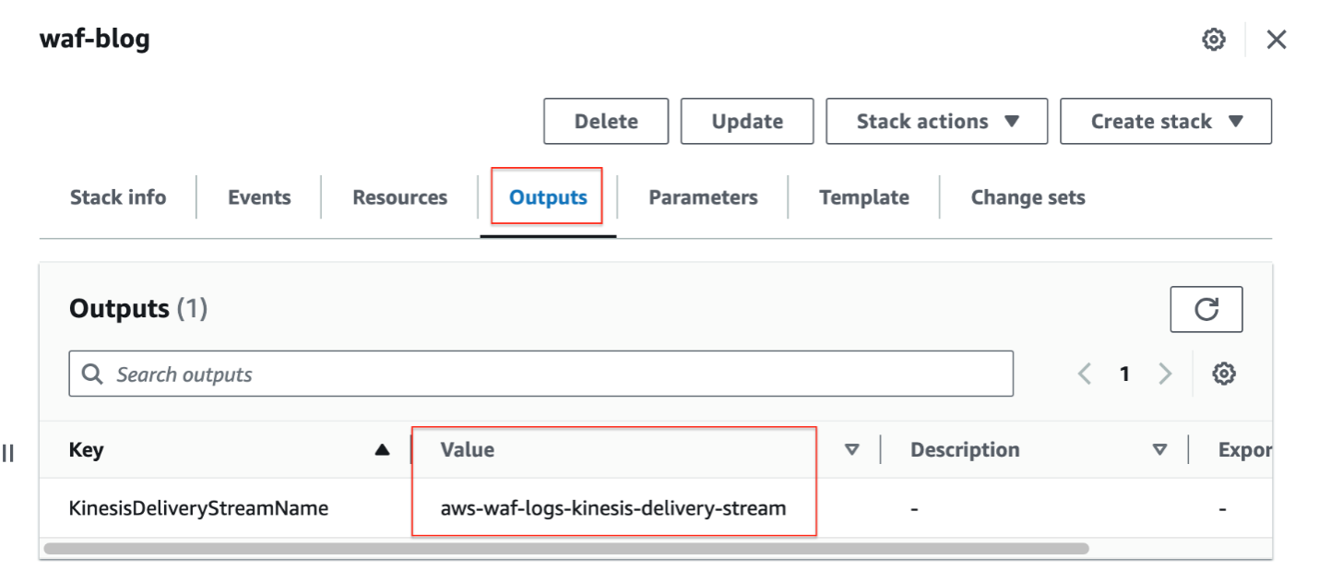This screenshot has width=1319, height=583.
Task: Click the search magnifier icon
Action: (92, 373)
